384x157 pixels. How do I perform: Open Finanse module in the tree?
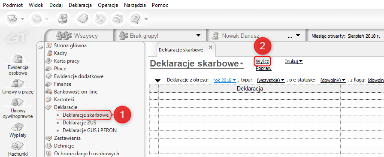[x=63, y=84]
